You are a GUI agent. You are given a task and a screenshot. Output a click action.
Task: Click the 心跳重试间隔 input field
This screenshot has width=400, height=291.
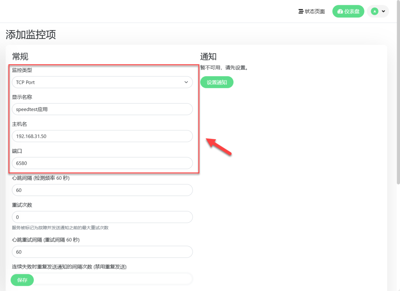pos(102,252)
